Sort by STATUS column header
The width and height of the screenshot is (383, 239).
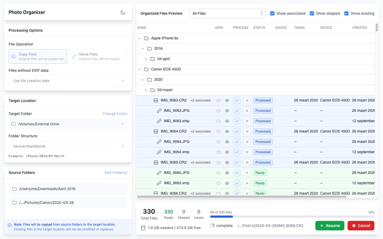pyautogui.click(x=259, y=28)
